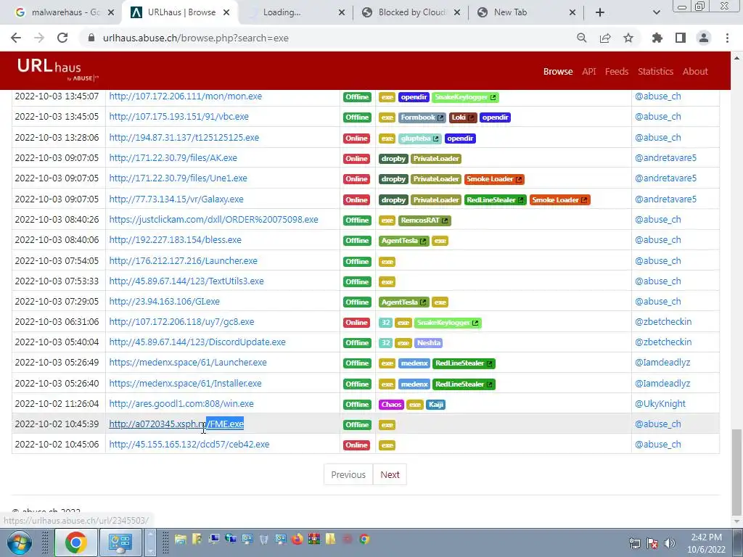Open the bless.exe URL entry

click(x=176, y=239)
